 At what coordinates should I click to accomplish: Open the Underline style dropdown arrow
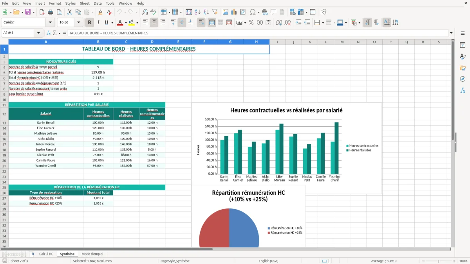click(112, 23)
